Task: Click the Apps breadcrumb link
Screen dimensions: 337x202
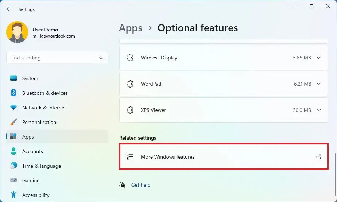Action: coord(131,28)
